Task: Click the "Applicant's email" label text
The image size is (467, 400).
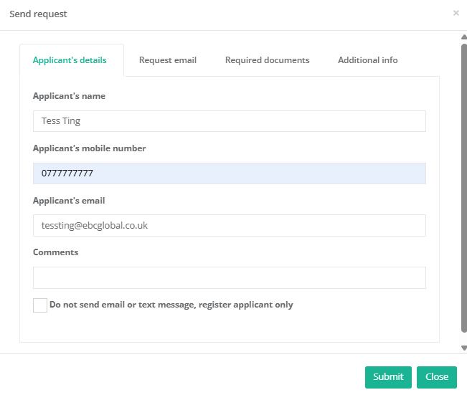Action: [69, 201]
